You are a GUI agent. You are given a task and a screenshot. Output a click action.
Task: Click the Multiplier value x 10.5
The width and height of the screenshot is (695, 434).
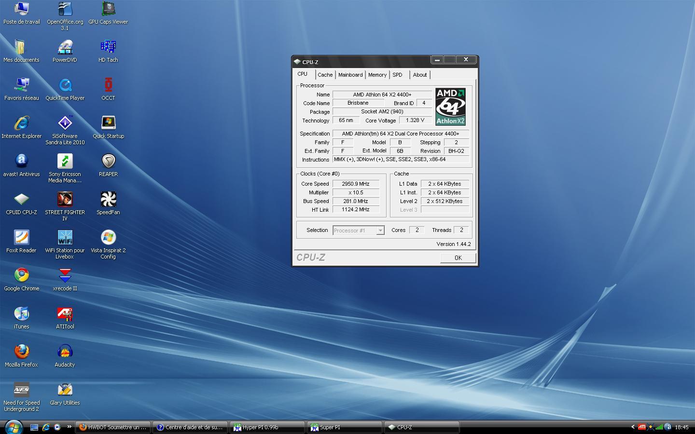point(356,192)
